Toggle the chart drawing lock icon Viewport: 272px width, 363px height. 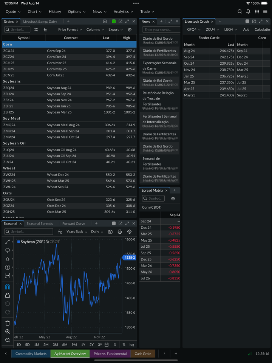click(x=8, y=295)
